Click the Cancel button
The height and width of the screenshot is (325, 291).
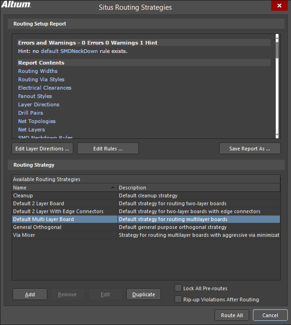coord(270,315)
